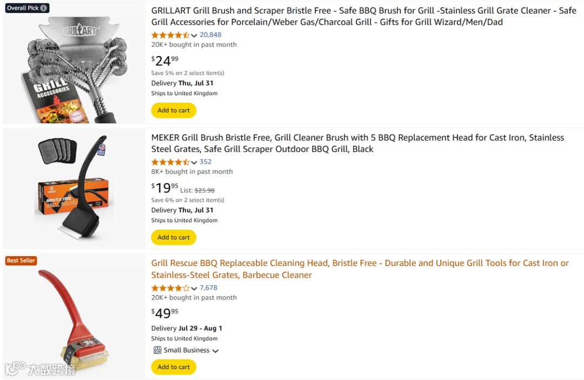Click Grill Rescue star rating icons
The image size is (584, 380).
pyautogui.click(x=170, y=288)
